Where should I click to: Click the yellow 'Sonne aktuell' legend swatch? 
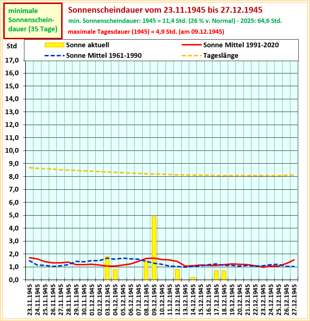click(x=55, y=45)
